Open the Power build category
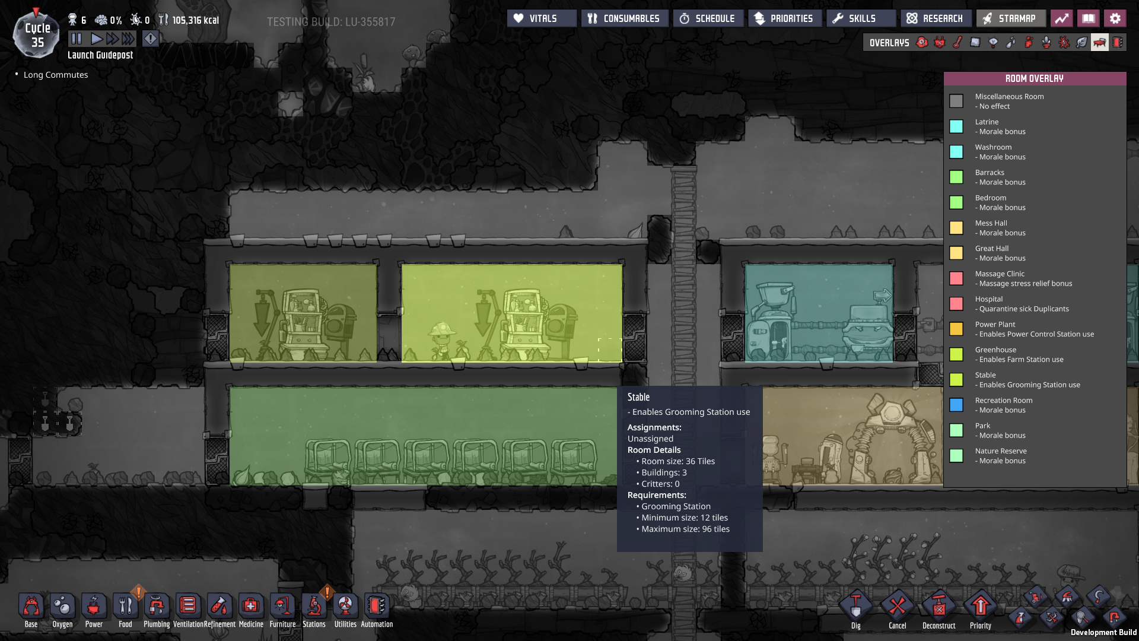Screen dimensions: 1139x641 94,607
